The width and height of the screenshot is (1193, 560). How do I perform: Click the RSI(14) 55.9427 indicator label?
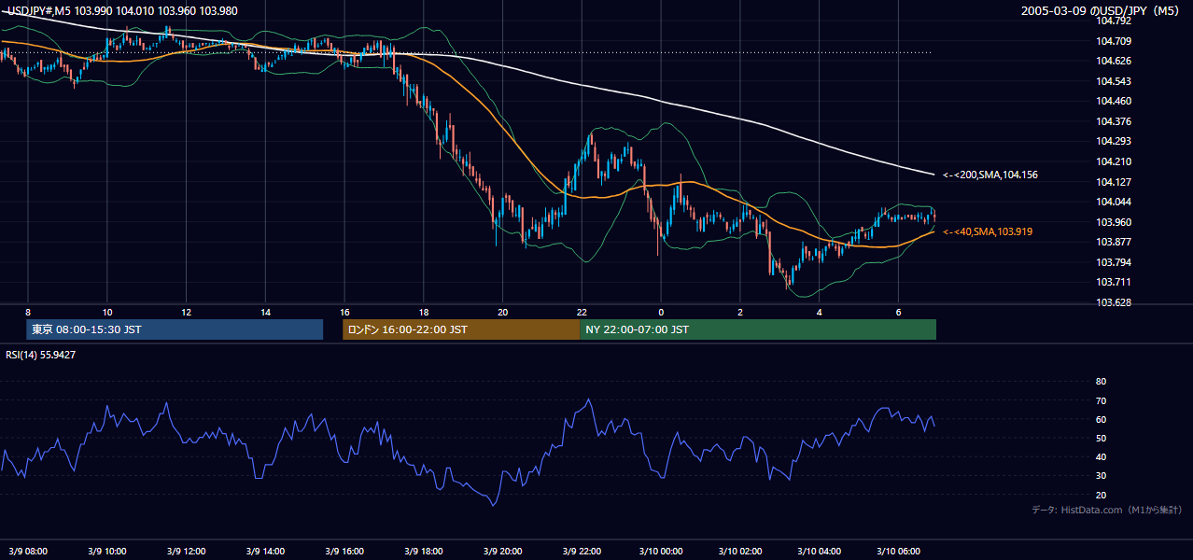(x=41, y=355)
